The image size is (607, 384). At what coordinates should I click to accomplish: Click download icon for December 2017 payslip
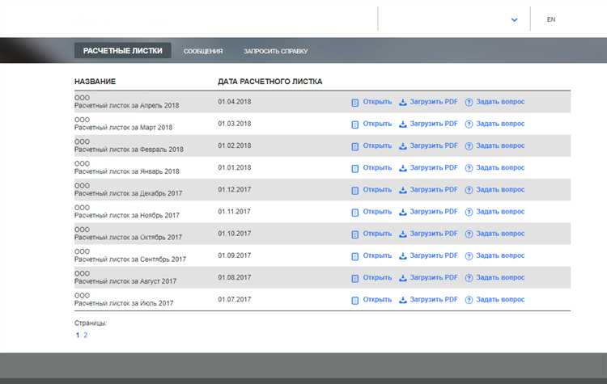tap(402, 190)
